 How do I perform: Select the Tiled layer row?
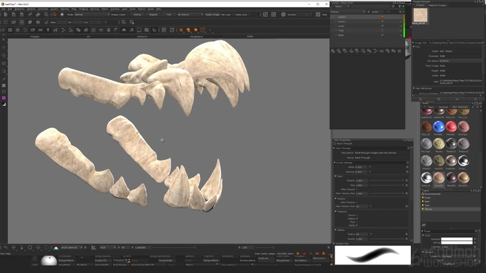pyautogui.click(x=366, y=30)
